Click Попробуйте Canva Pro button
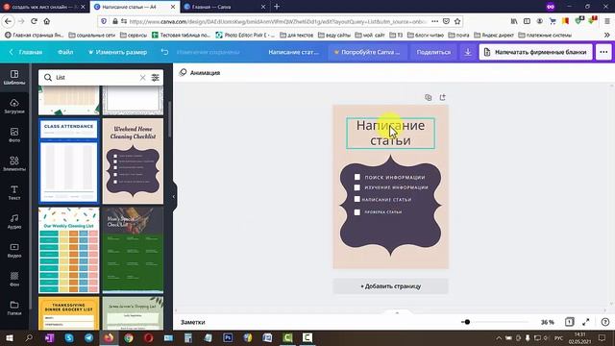Screen dimensions: 615x346 pyautogui.click(x=367, y=52)
